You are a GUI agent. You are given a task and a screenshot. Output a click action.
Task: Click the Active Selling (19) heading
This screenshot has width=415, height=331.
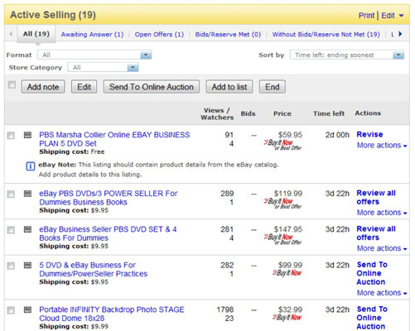53,15
